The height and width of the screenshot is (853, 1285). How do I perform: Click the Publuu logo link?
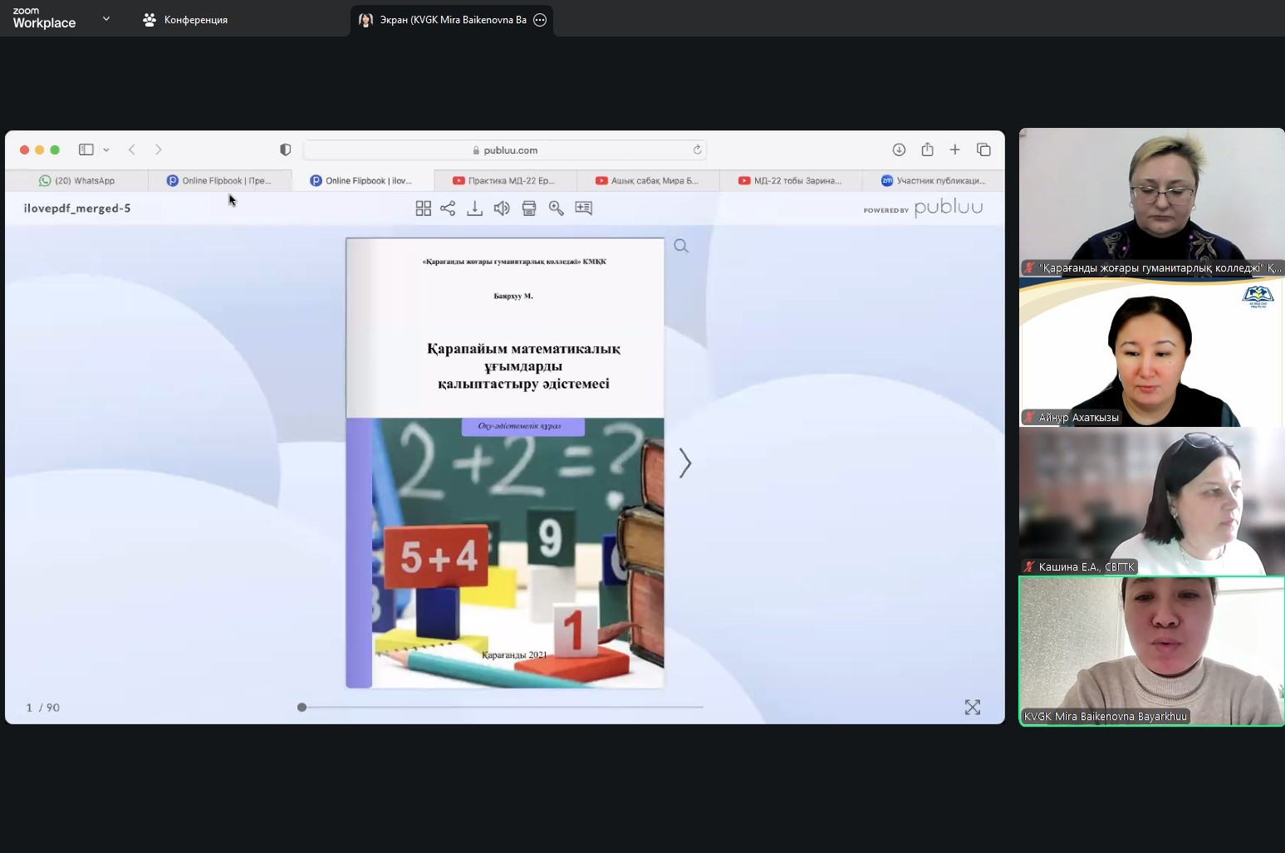(x=948, y=208)
